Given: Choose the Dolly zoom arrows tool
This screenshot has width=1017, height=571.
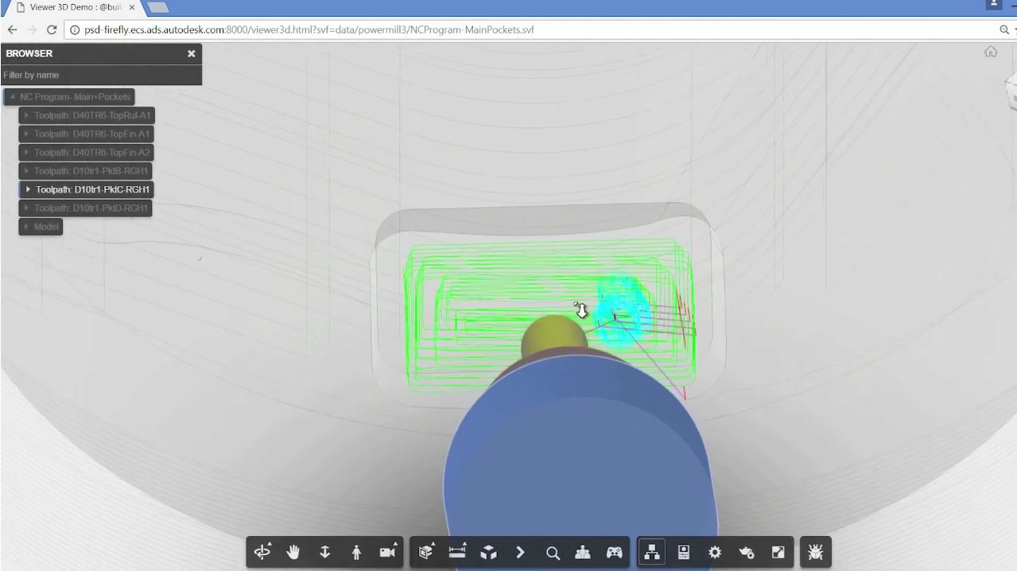Looking at the screenshot, I should coord(324,552).
